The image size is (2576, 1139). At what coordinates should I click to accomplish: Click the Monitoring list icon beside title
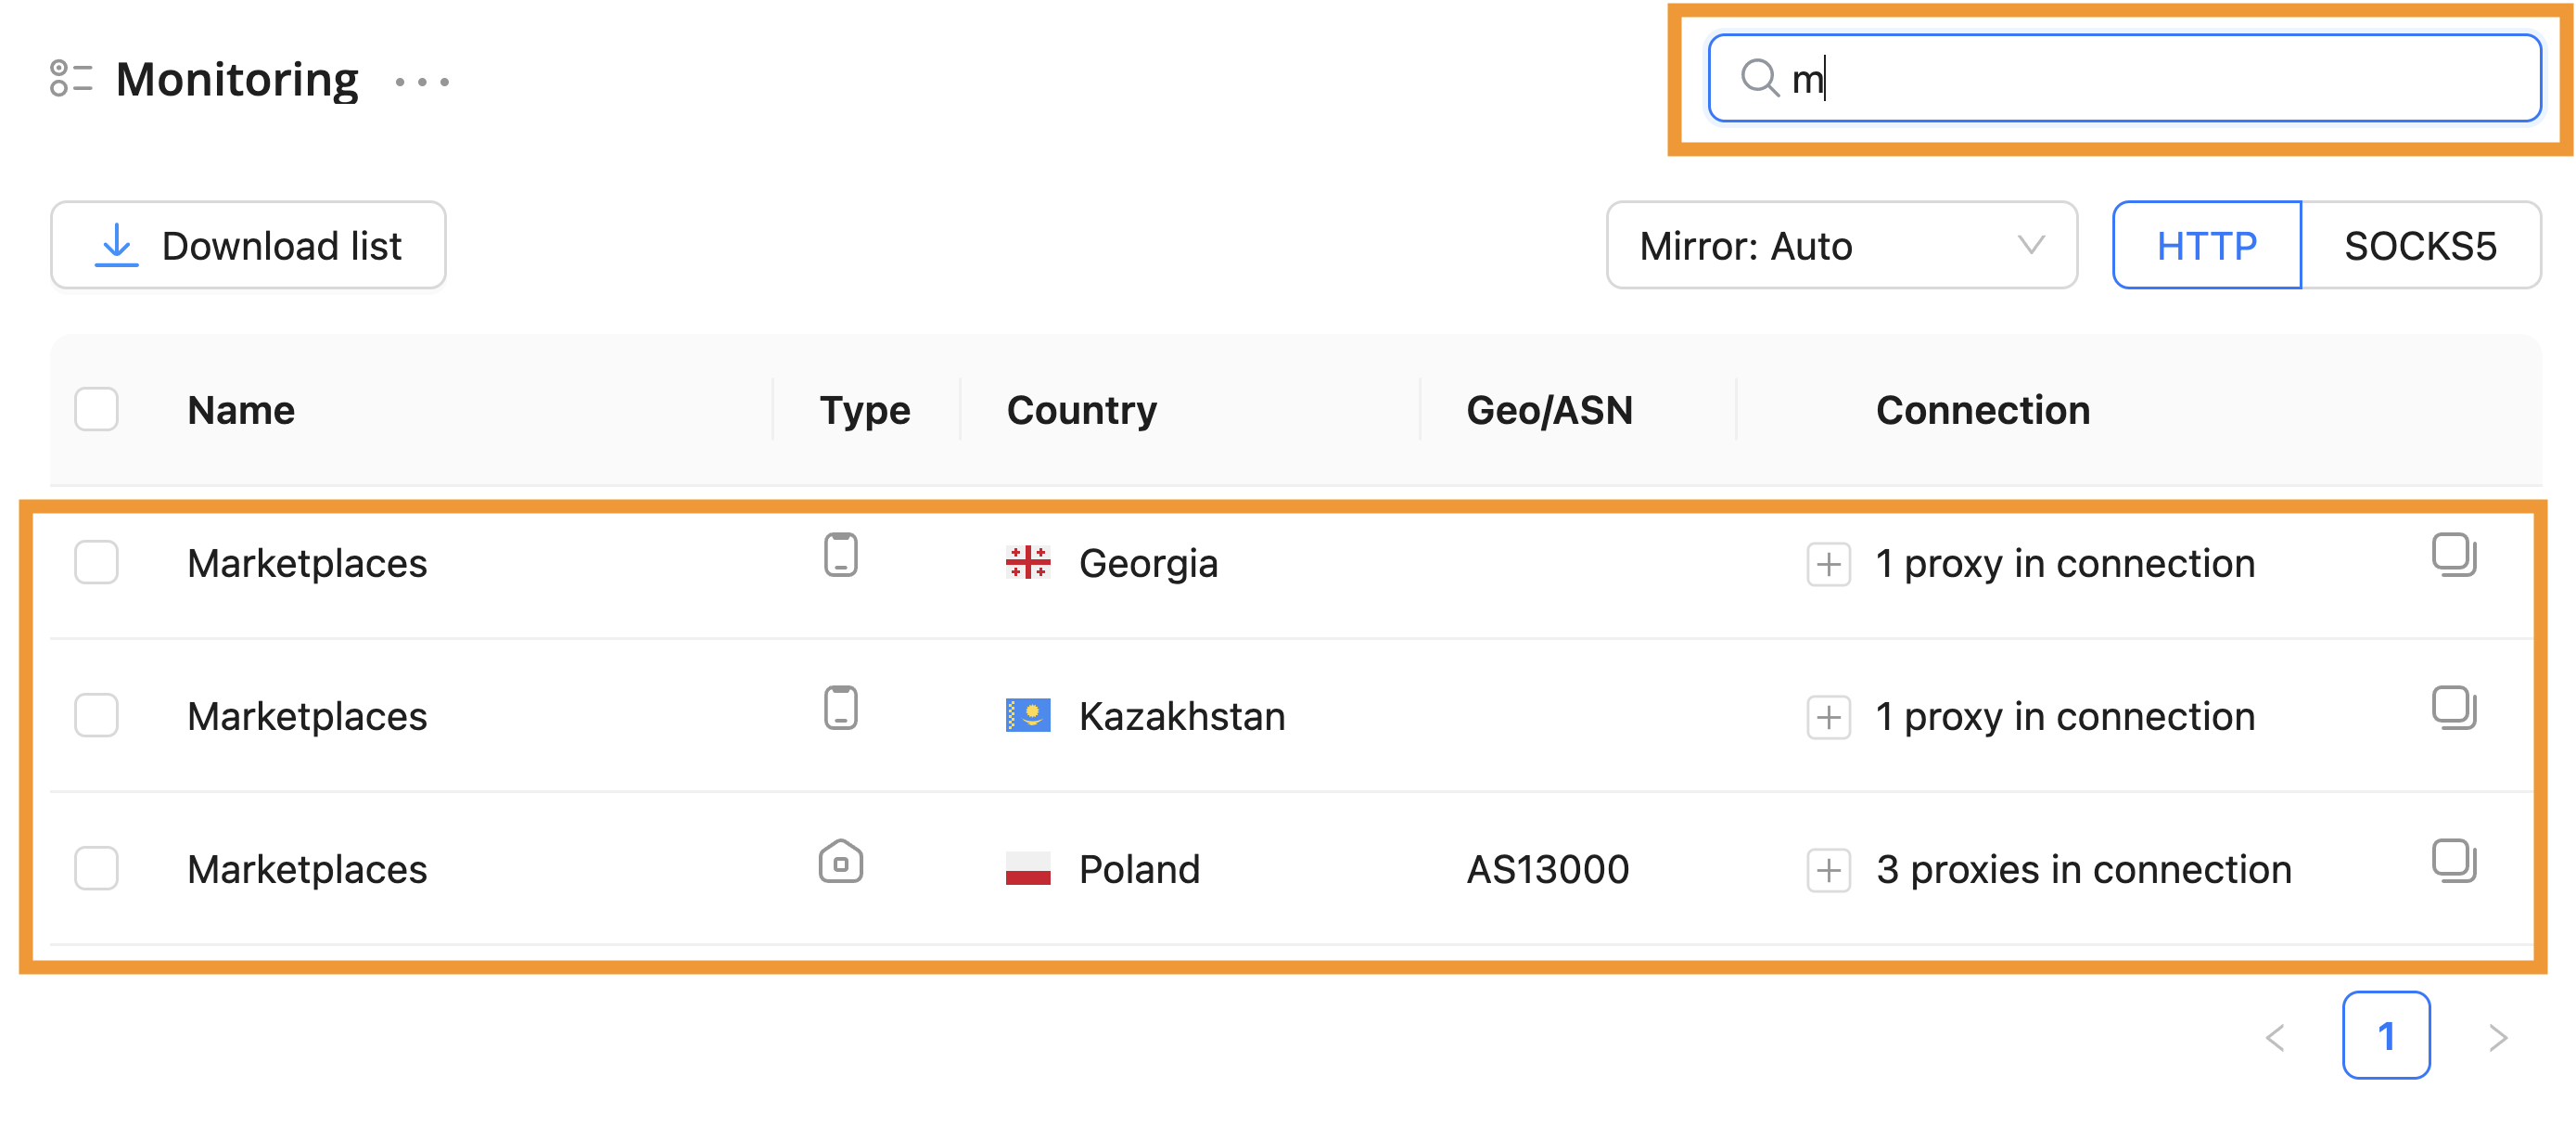(70, 79)
